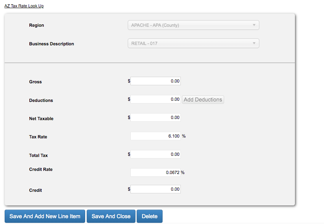Screen dimensions: 324x224
Task: Click the Save And Close button
Action: click(x=111, y=216)
